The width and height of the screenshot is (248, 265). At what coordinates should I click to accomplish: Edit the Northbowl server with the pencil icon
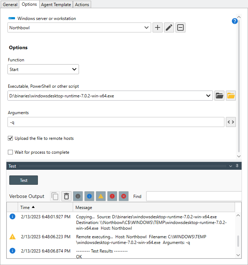[x=169, y=28]
